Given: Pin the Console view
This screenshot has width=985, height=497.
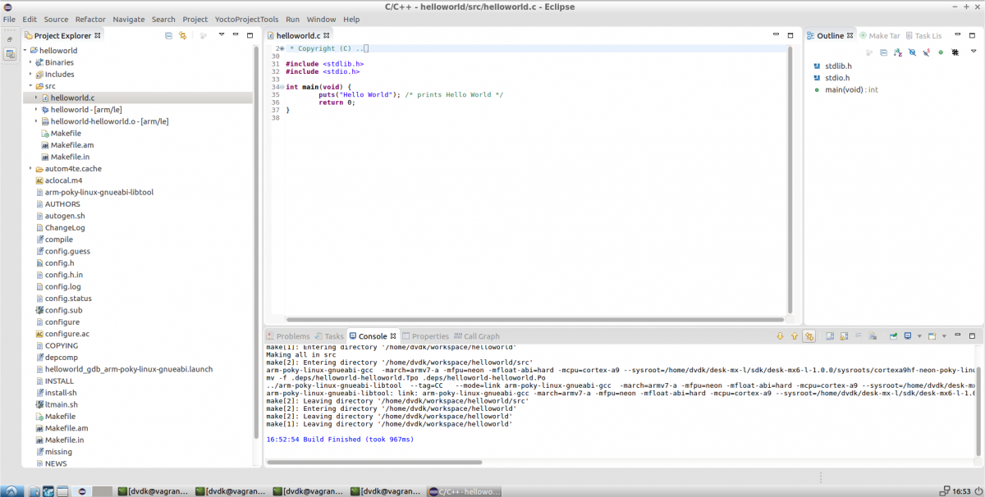Looking at the screenshot, I should coord(893,336).
